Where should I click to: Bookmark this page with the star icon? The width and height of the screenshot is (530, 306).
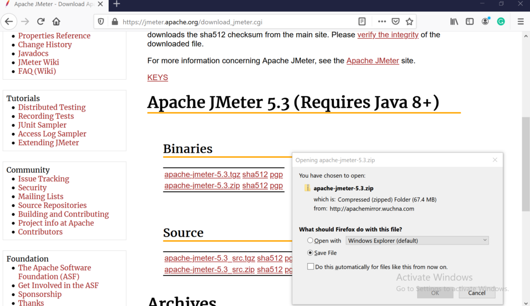(409, 21)
